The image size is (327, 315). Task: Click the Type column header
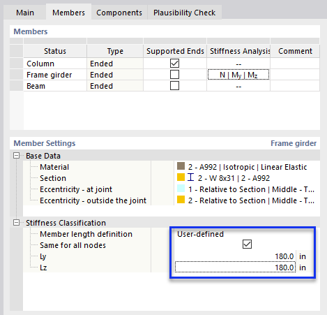point(115,51)
